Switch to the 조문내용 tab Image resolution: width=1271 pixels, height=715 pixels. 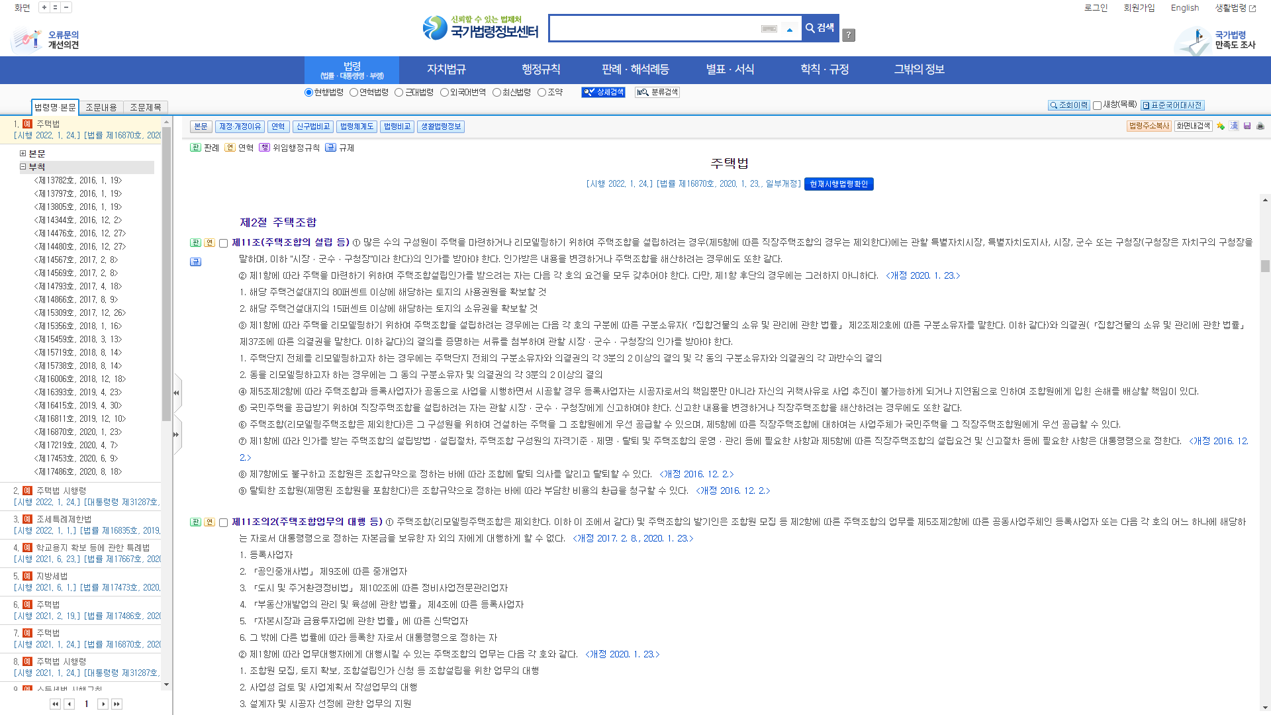click(101, 107)
